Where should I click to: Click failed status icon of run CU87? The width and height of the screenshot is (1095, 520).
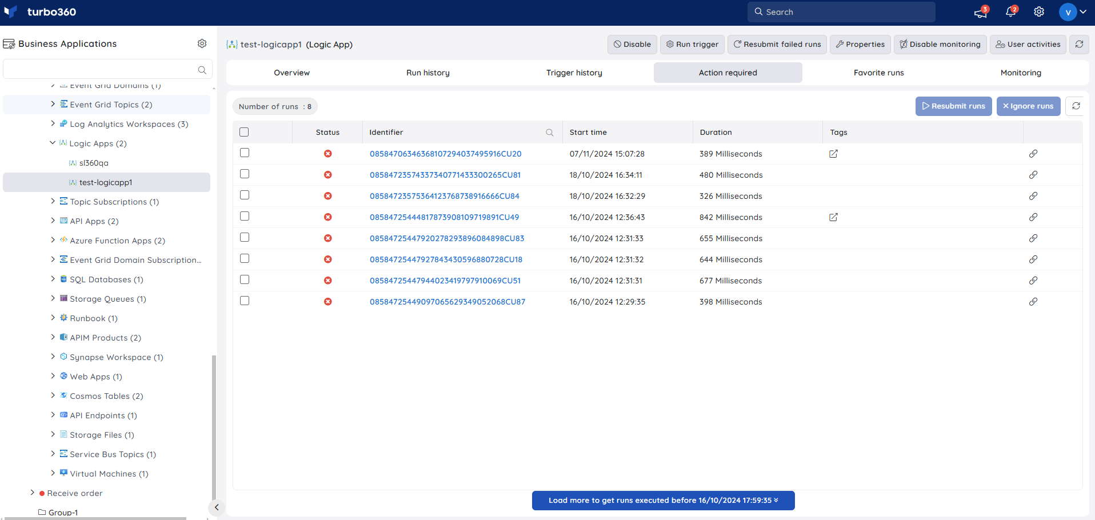pos(328,302)
